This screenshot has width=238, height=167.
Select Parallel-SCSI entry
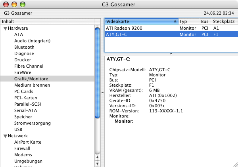(27, 104)
